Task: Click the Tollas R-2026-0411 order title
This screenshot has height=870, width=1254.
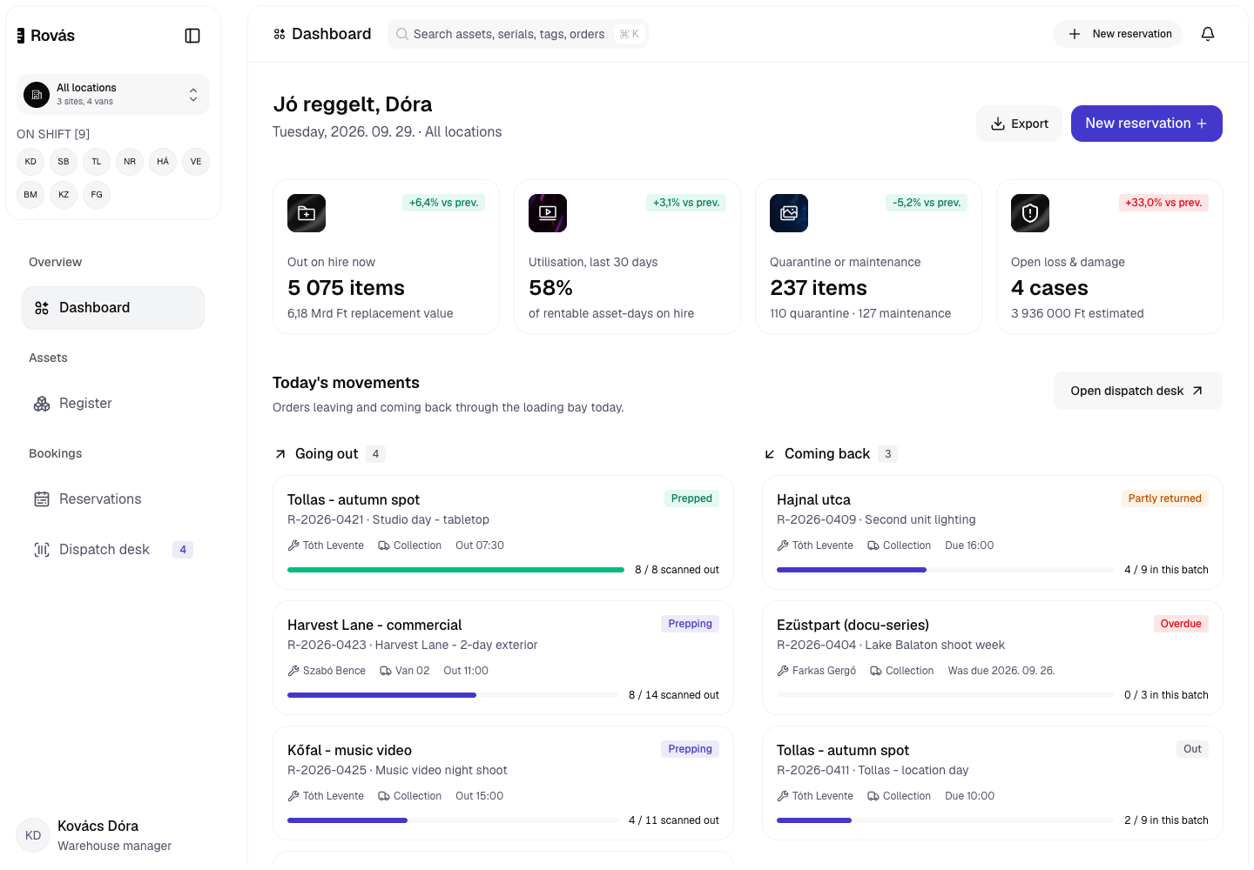Action: [843, 750]
